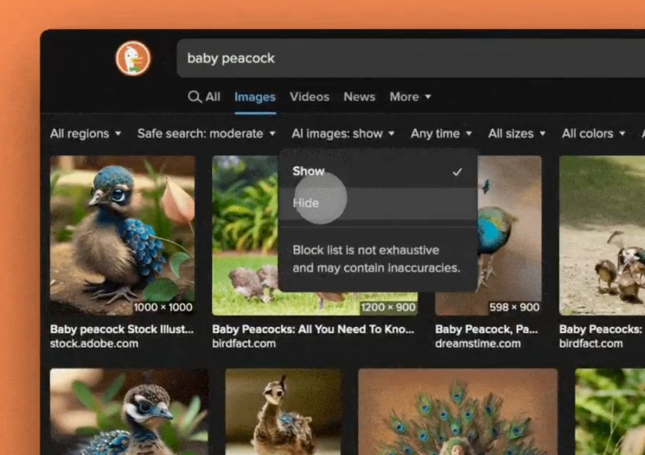The image size is (645, 455).
Task: Expand the All sizes dropdown
Action: tap(516, 133)
